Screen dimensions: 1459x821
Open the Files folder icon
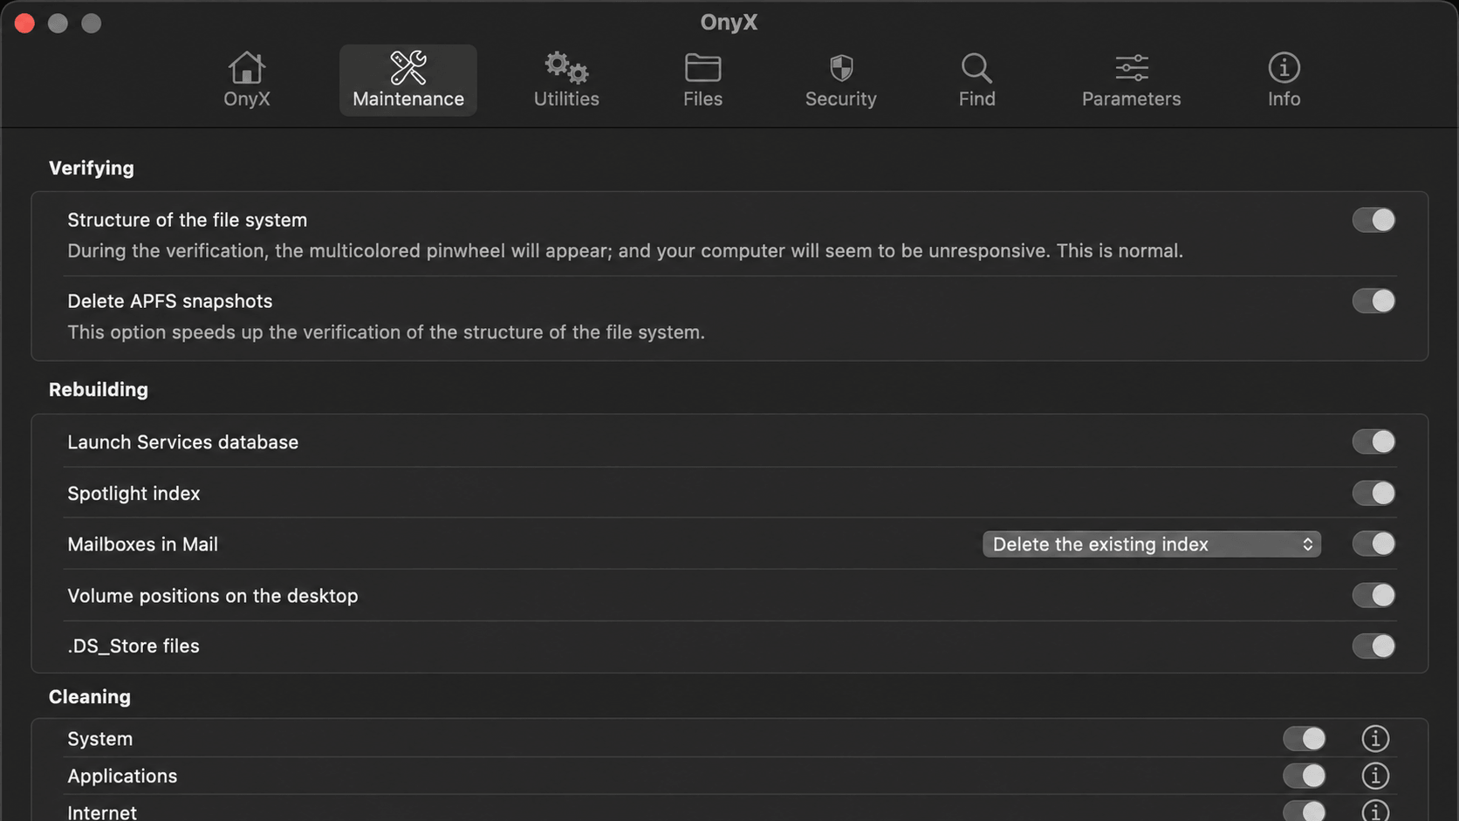pos(702,67)
